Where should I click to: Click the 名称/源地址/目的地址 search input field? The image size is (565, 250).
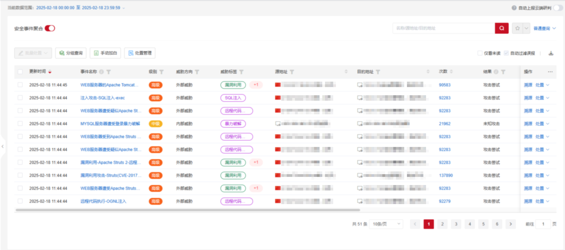tap(443, 28)
